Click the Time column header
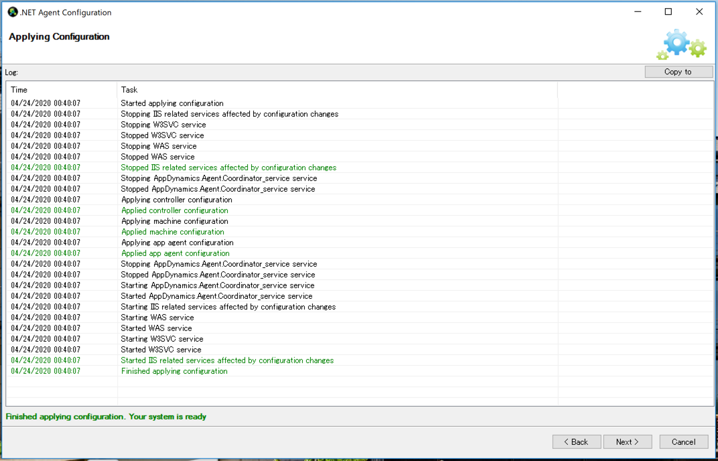 pyautogui.click(x=19, y=90)
